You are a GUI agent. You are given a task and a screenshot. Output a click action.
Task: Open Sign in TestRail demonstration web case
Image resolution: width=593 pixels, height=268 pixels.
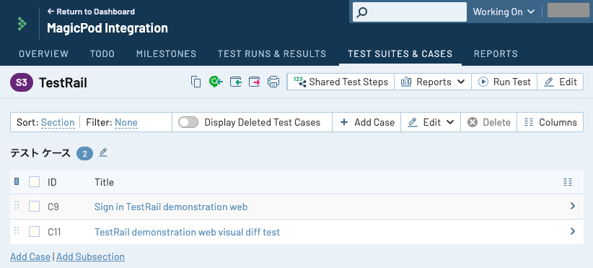pos(171,207)
